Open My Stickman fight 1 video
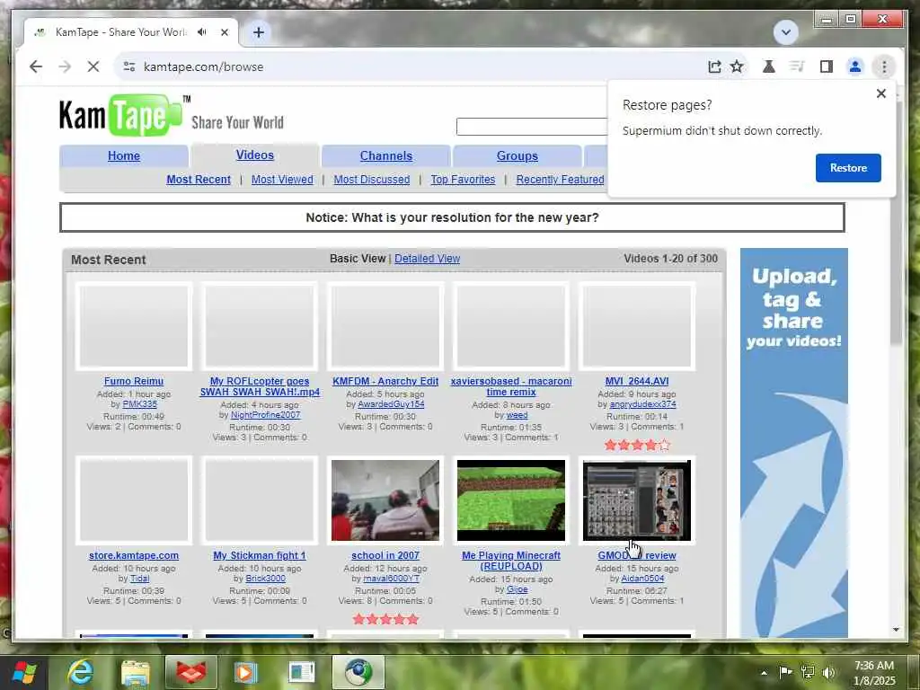The width and height of the screenshot is (920, 690). (260, 555)
